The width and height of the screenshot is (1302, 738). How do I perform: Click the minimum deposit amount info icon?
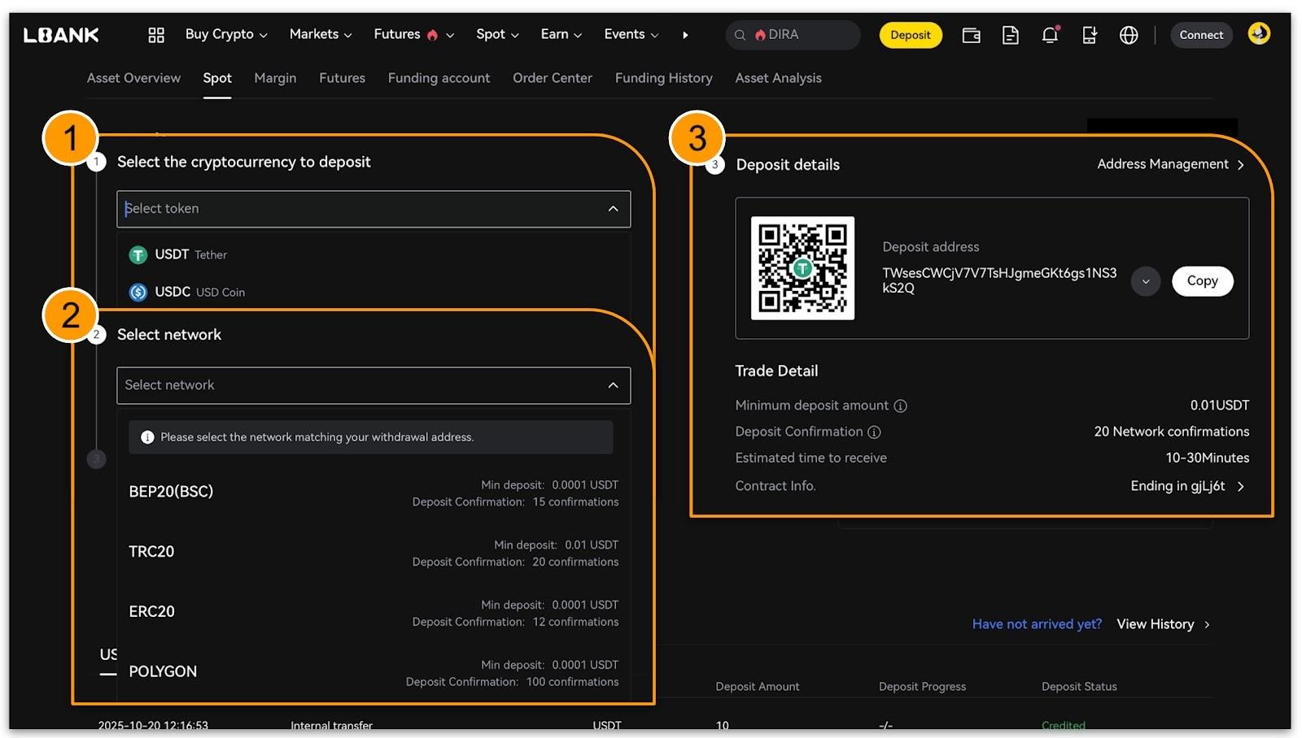900,406
